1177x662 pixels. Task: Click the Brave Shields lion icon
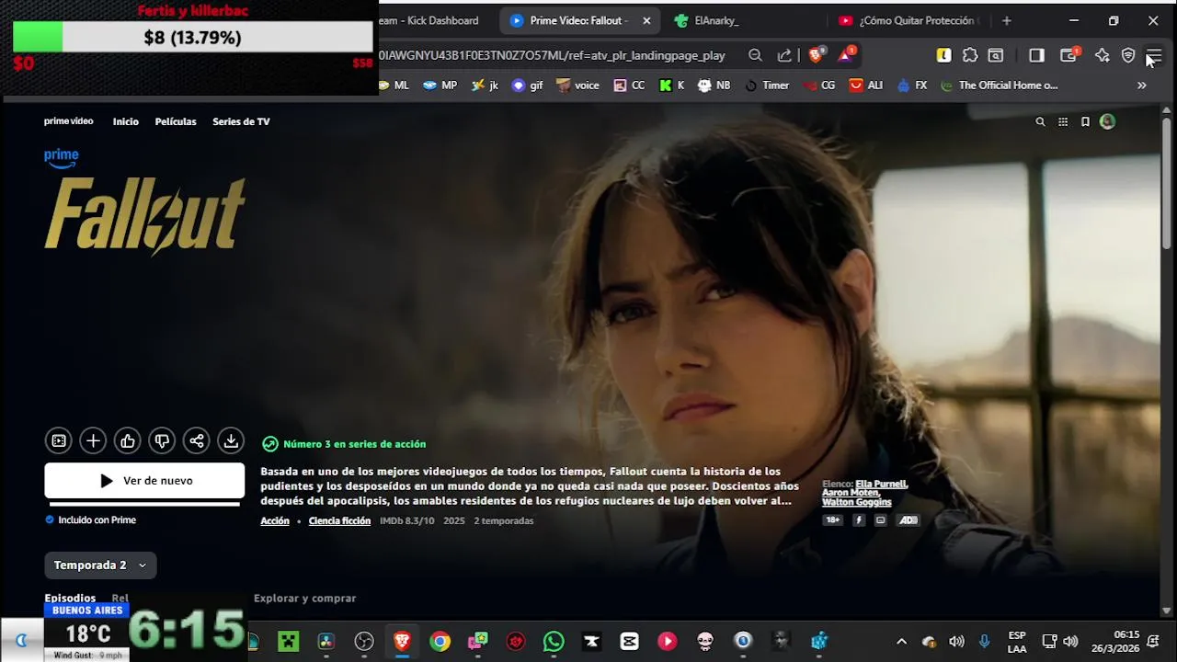(x=816, y=55)
